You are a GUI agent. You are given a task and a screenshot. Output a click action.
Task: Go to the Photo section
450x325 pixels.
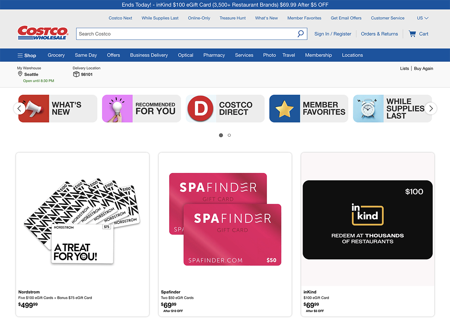pos(270,55)
